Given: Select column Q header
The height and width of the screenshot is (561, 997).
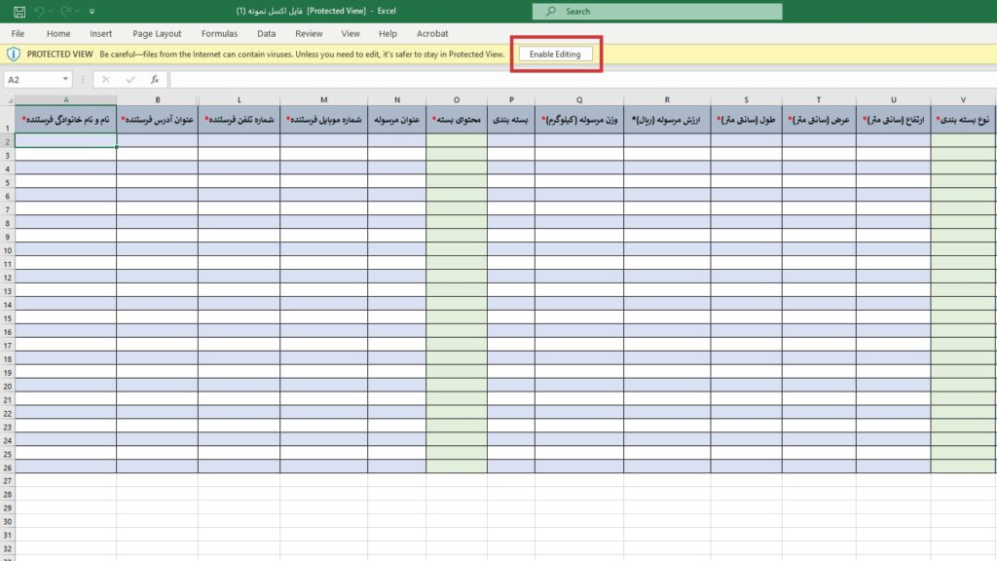Looking at the screenshot, I should point(579,99).
